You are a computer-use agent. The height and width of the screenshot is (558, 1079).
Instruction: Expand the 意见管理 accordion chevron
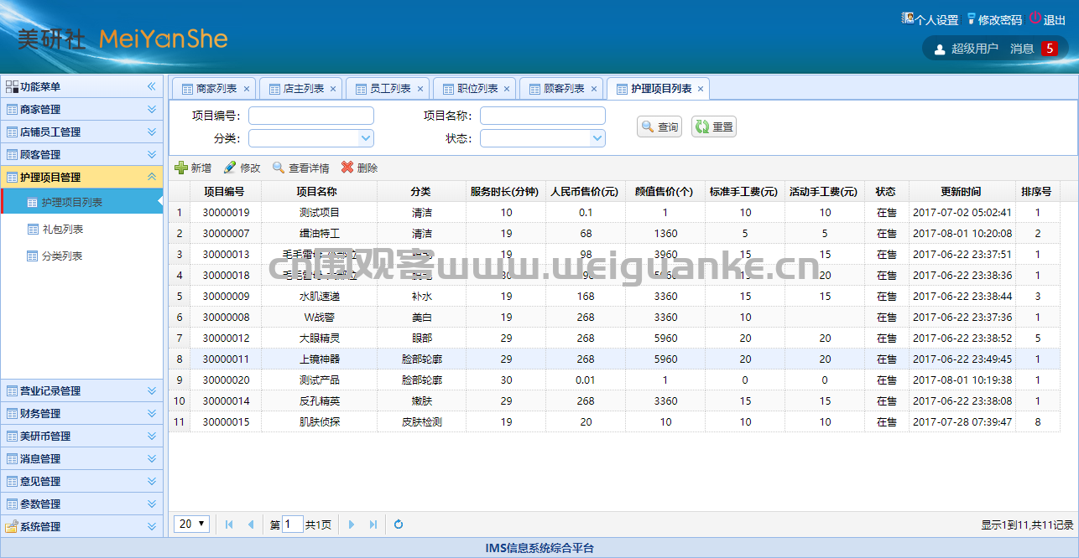[x=152, y=481]
